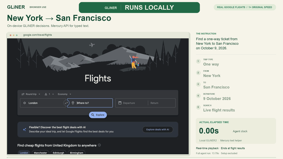Click the 'Real-time playback · Ends at flight results' note
Screen dimensions: 283x159
pyautogui.click(x=220, y=148)
